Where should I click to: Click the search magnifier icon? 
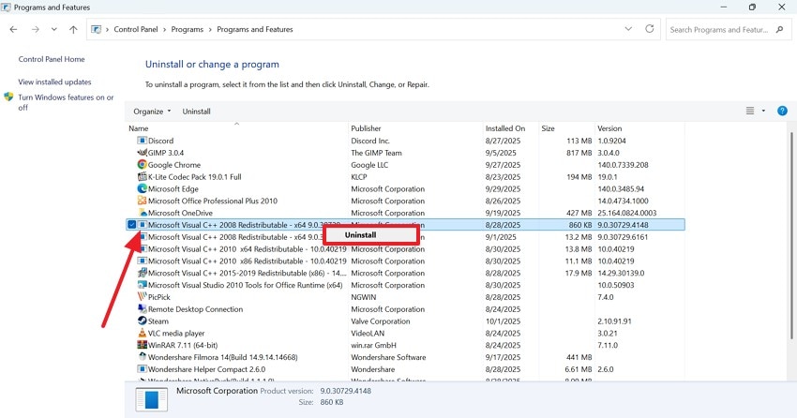pyautogui.click(x=780, y=29)
